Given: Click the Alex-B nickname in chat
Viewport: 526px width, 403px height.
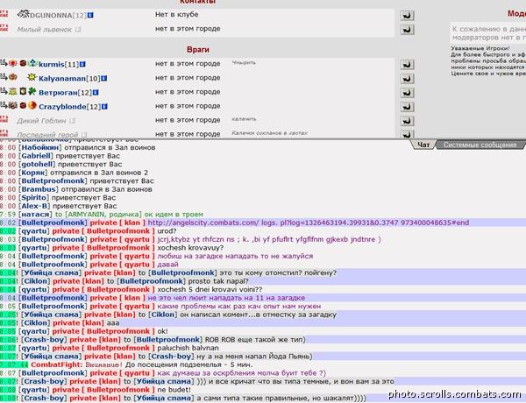Looking at the screenshot, I should click(x=34, y=206).
